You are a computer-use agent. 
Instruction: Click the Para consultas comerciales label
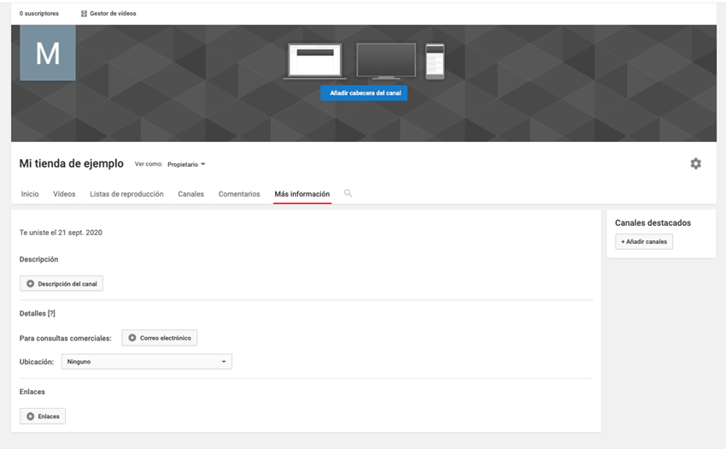tap(65, 338)
